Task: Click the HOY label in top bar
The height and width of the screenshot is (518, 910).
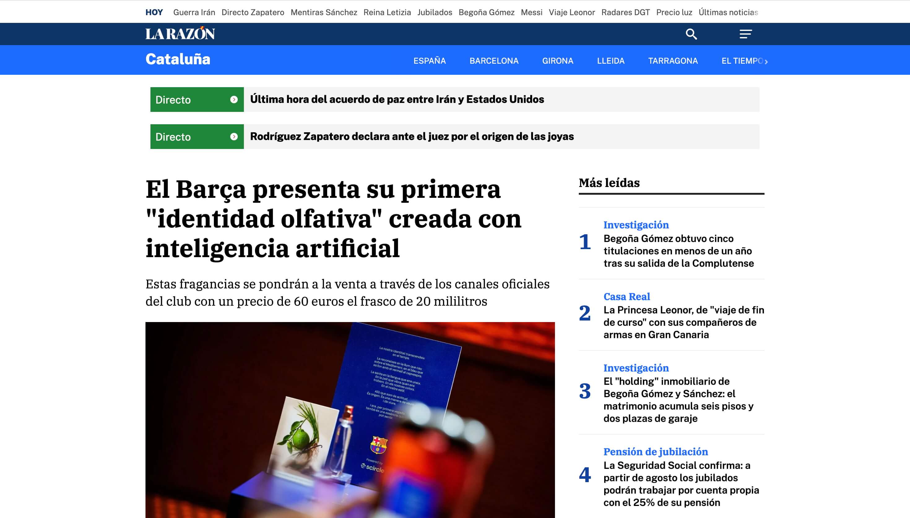Action: click(154, 12)
